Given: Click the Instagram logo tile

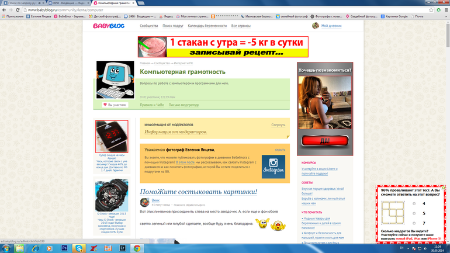Looking at the screenshot, I should click(274, 167).
